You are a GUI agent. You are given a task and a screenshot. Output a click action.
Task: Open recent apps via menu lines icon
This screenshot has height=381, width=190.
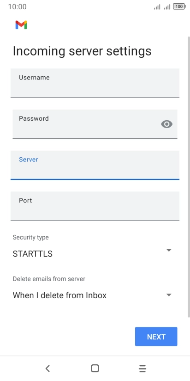click(142, 369)
